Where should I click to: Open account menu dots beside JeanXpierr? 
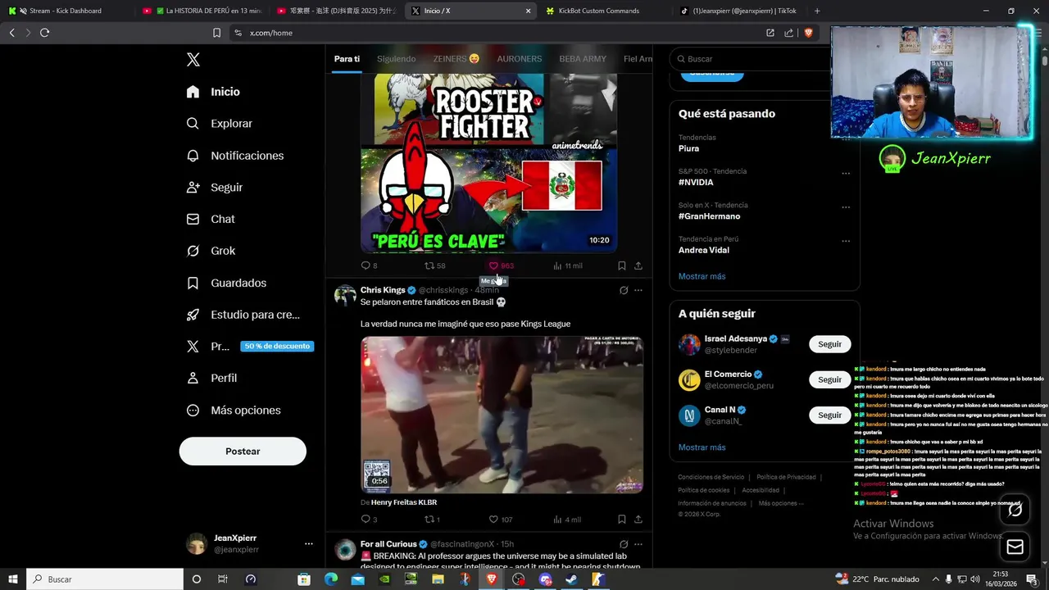[309, 543]
